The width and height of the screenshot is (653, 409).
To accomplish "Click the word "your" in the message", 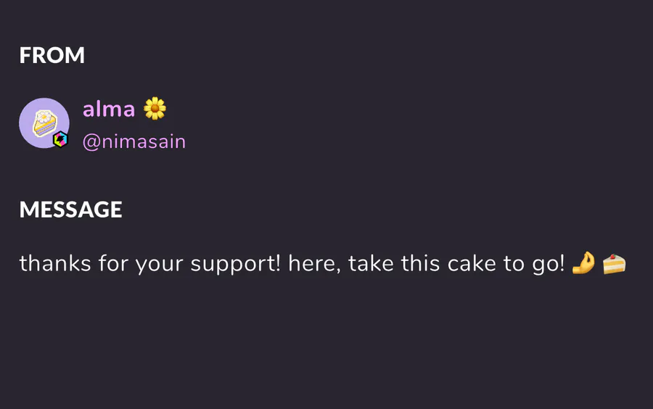I will pos(159,265).
